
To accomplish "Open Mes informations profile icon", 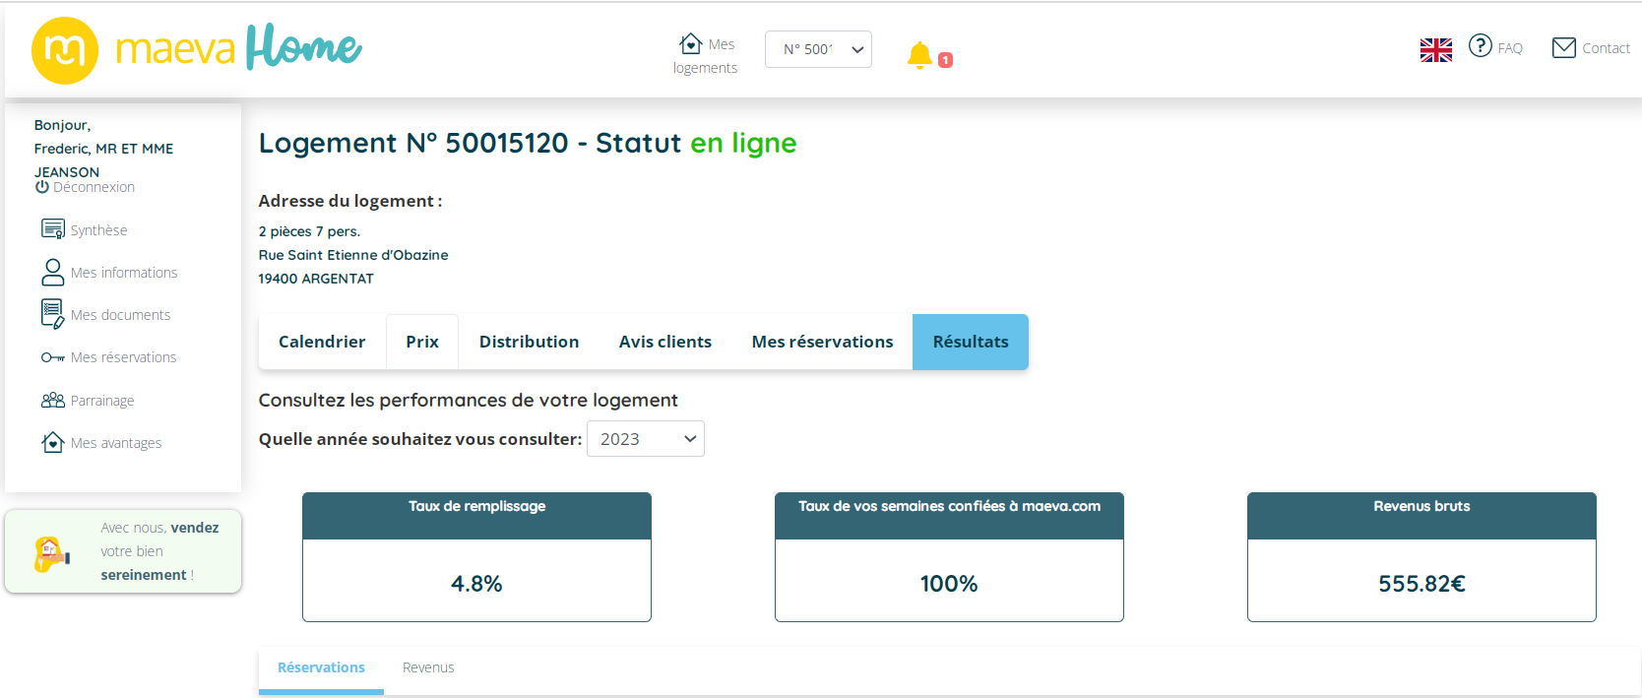I will tap(52, 272).
